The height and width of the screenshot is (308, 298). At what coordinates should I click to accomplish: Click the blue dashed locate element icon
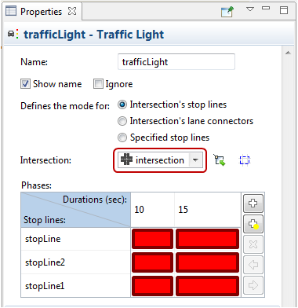pyautogui.click(x=245, y=160)
